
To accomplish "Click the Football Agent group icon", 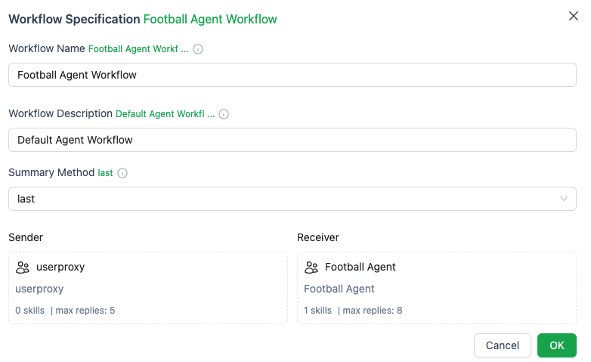I will pos(311,268).
